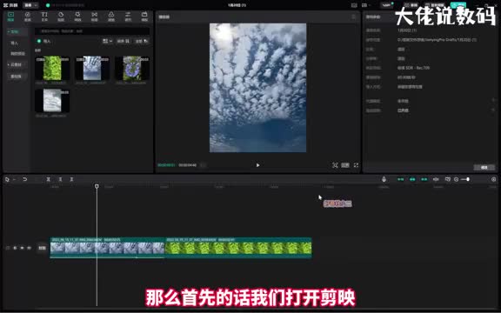501x313 pixels.
Task: Fit timeline with rightmost zoom icon
Action: click(493, 179)
